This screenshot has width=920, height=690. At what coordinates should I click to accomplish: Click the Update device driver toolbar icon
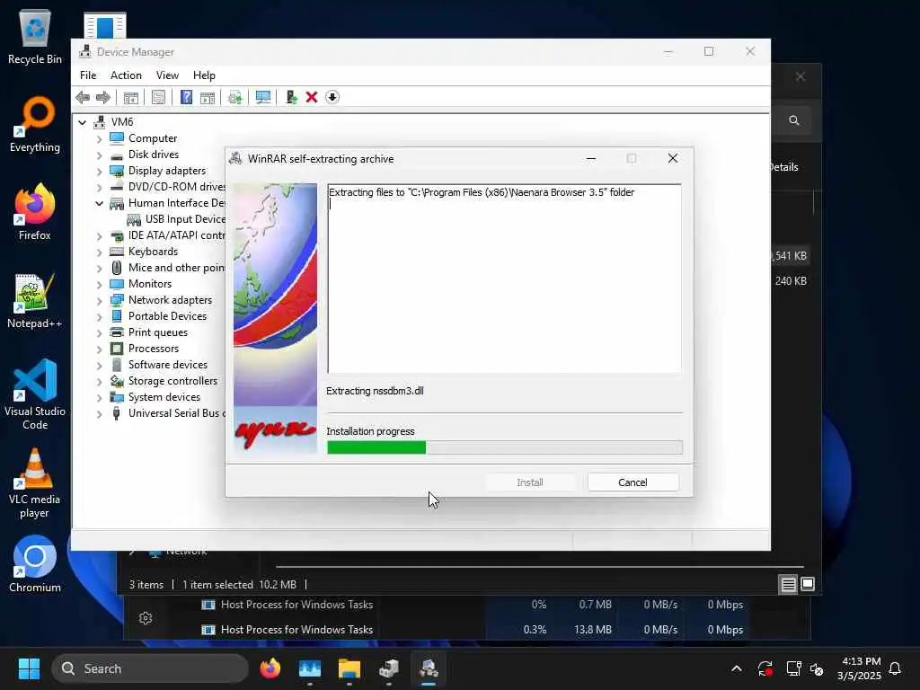click(235, 97)
